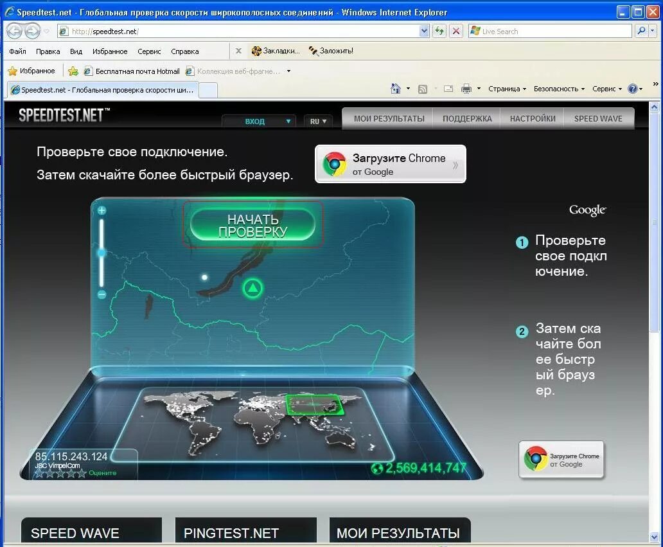Open the Справка menu
The image size is (663, 547).
point(185,51)
